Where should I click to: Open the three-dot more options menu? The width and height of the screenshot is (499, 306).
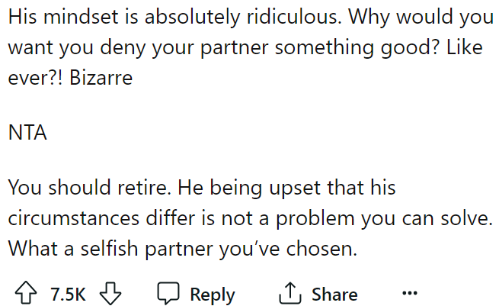click(409, 295)
